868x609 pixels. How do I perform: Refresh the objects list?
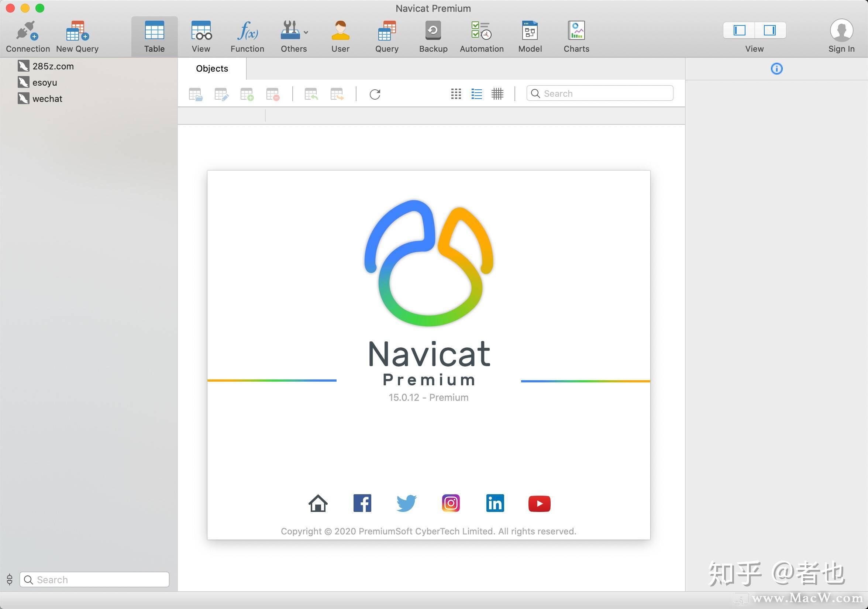[375, 94]
